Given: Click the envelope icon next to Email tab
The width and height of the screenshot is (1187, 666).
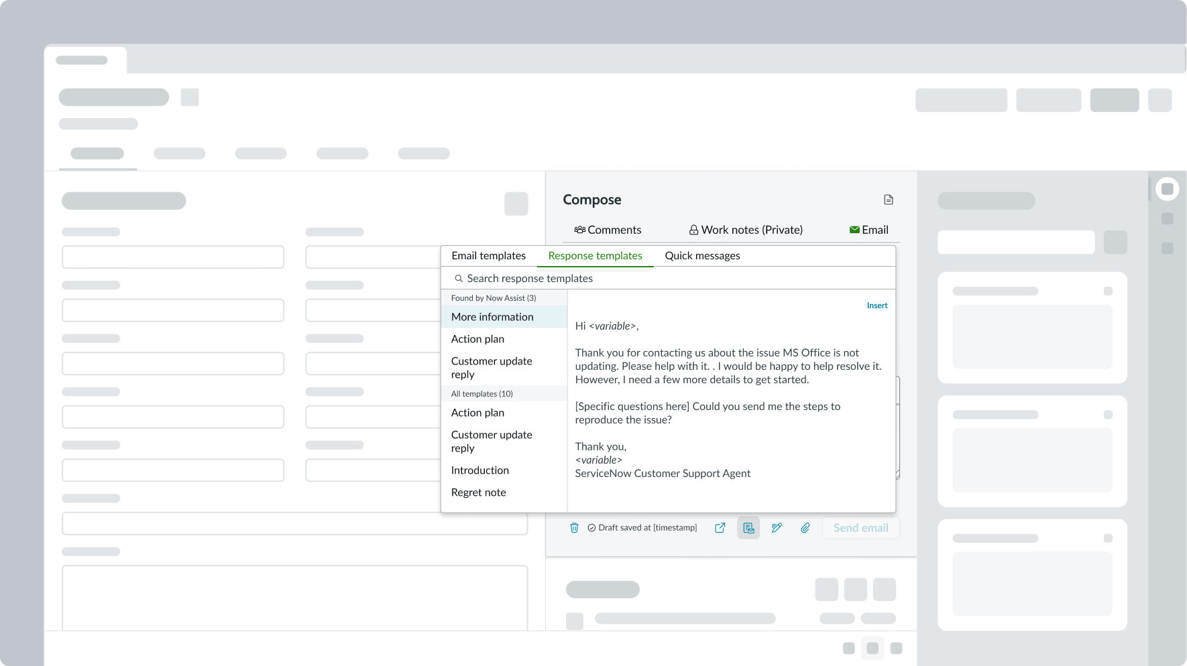Looking at the screenshot, I should (853, 229).
